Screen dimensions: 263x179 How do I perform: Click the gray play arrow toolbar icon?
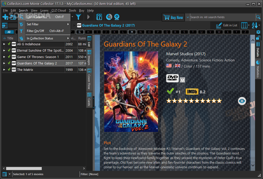(x=88, y=17)
